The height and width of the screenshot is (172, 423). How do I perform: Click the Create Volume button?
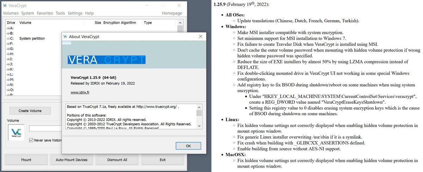tap(30, 111)
